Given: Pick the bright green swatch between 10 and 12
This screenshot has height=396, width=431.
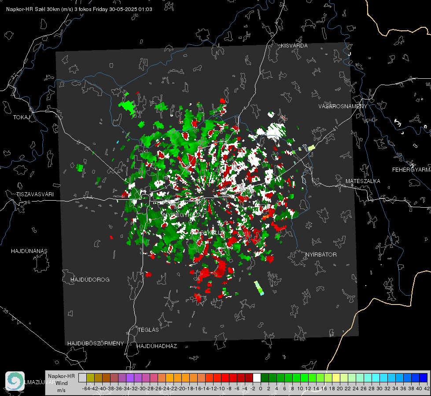Looking at the screenshot, I should (304, 378).
